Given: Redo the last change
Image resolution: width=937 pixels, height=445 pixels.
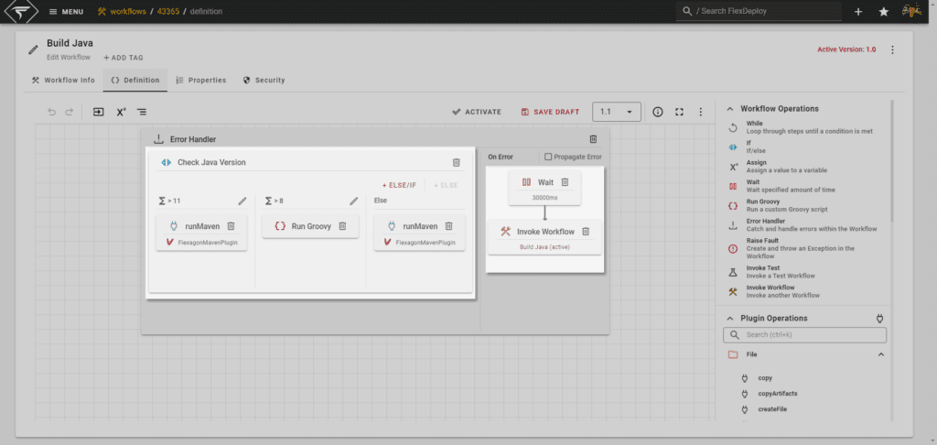Looking at the screenshot, I should (69, 112).
